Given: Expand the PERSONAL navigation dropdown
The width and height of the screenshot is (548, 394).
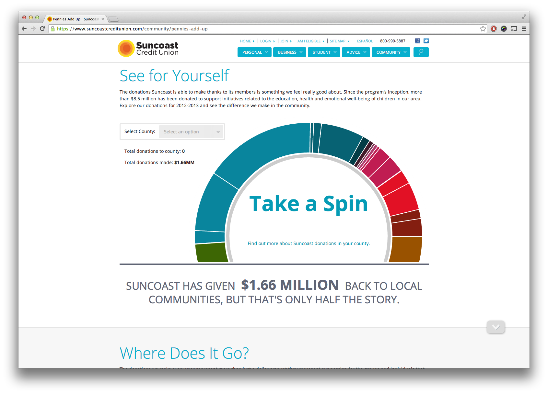Looking at the screenshot, I should [x=254, y=52].
